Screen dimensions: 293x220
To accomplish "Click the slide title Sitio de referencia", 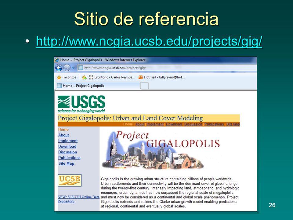I will pyautogui.click(x=146, y=19).
